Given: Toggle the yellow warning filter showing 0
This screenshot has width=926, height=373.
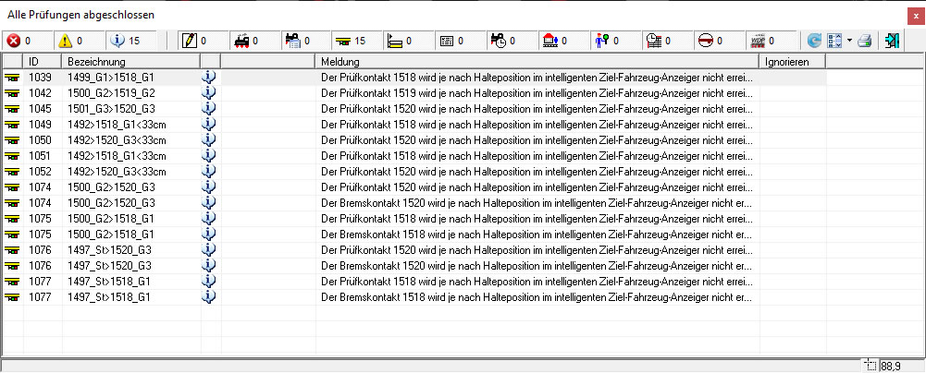Looking at the screenshot, I should pos(66,41).
